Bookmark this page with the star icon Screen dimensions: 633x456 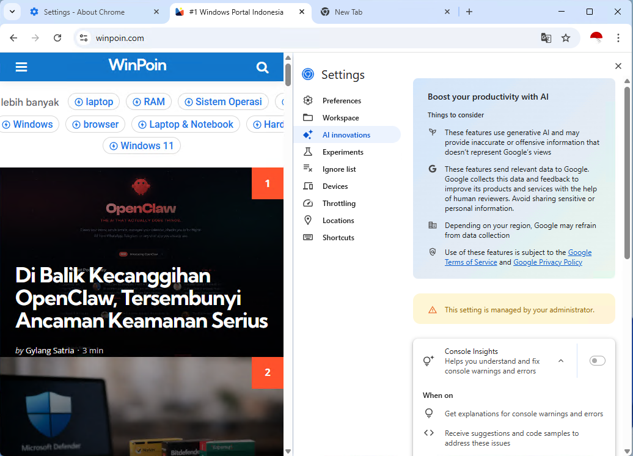point(566,38)
